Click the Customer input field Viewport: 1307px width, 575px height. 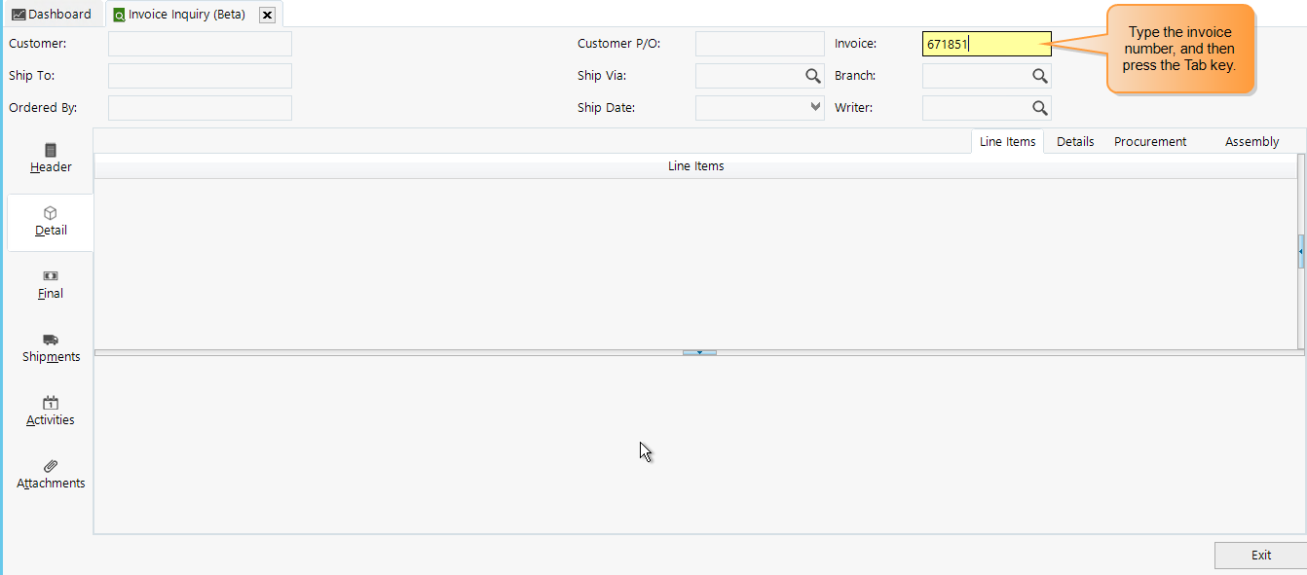200,44
